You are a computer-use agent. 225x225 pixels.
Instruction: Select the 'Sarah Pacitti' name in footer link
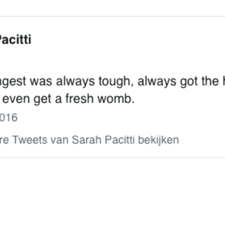pyautogui.click(x=103, y=140)
